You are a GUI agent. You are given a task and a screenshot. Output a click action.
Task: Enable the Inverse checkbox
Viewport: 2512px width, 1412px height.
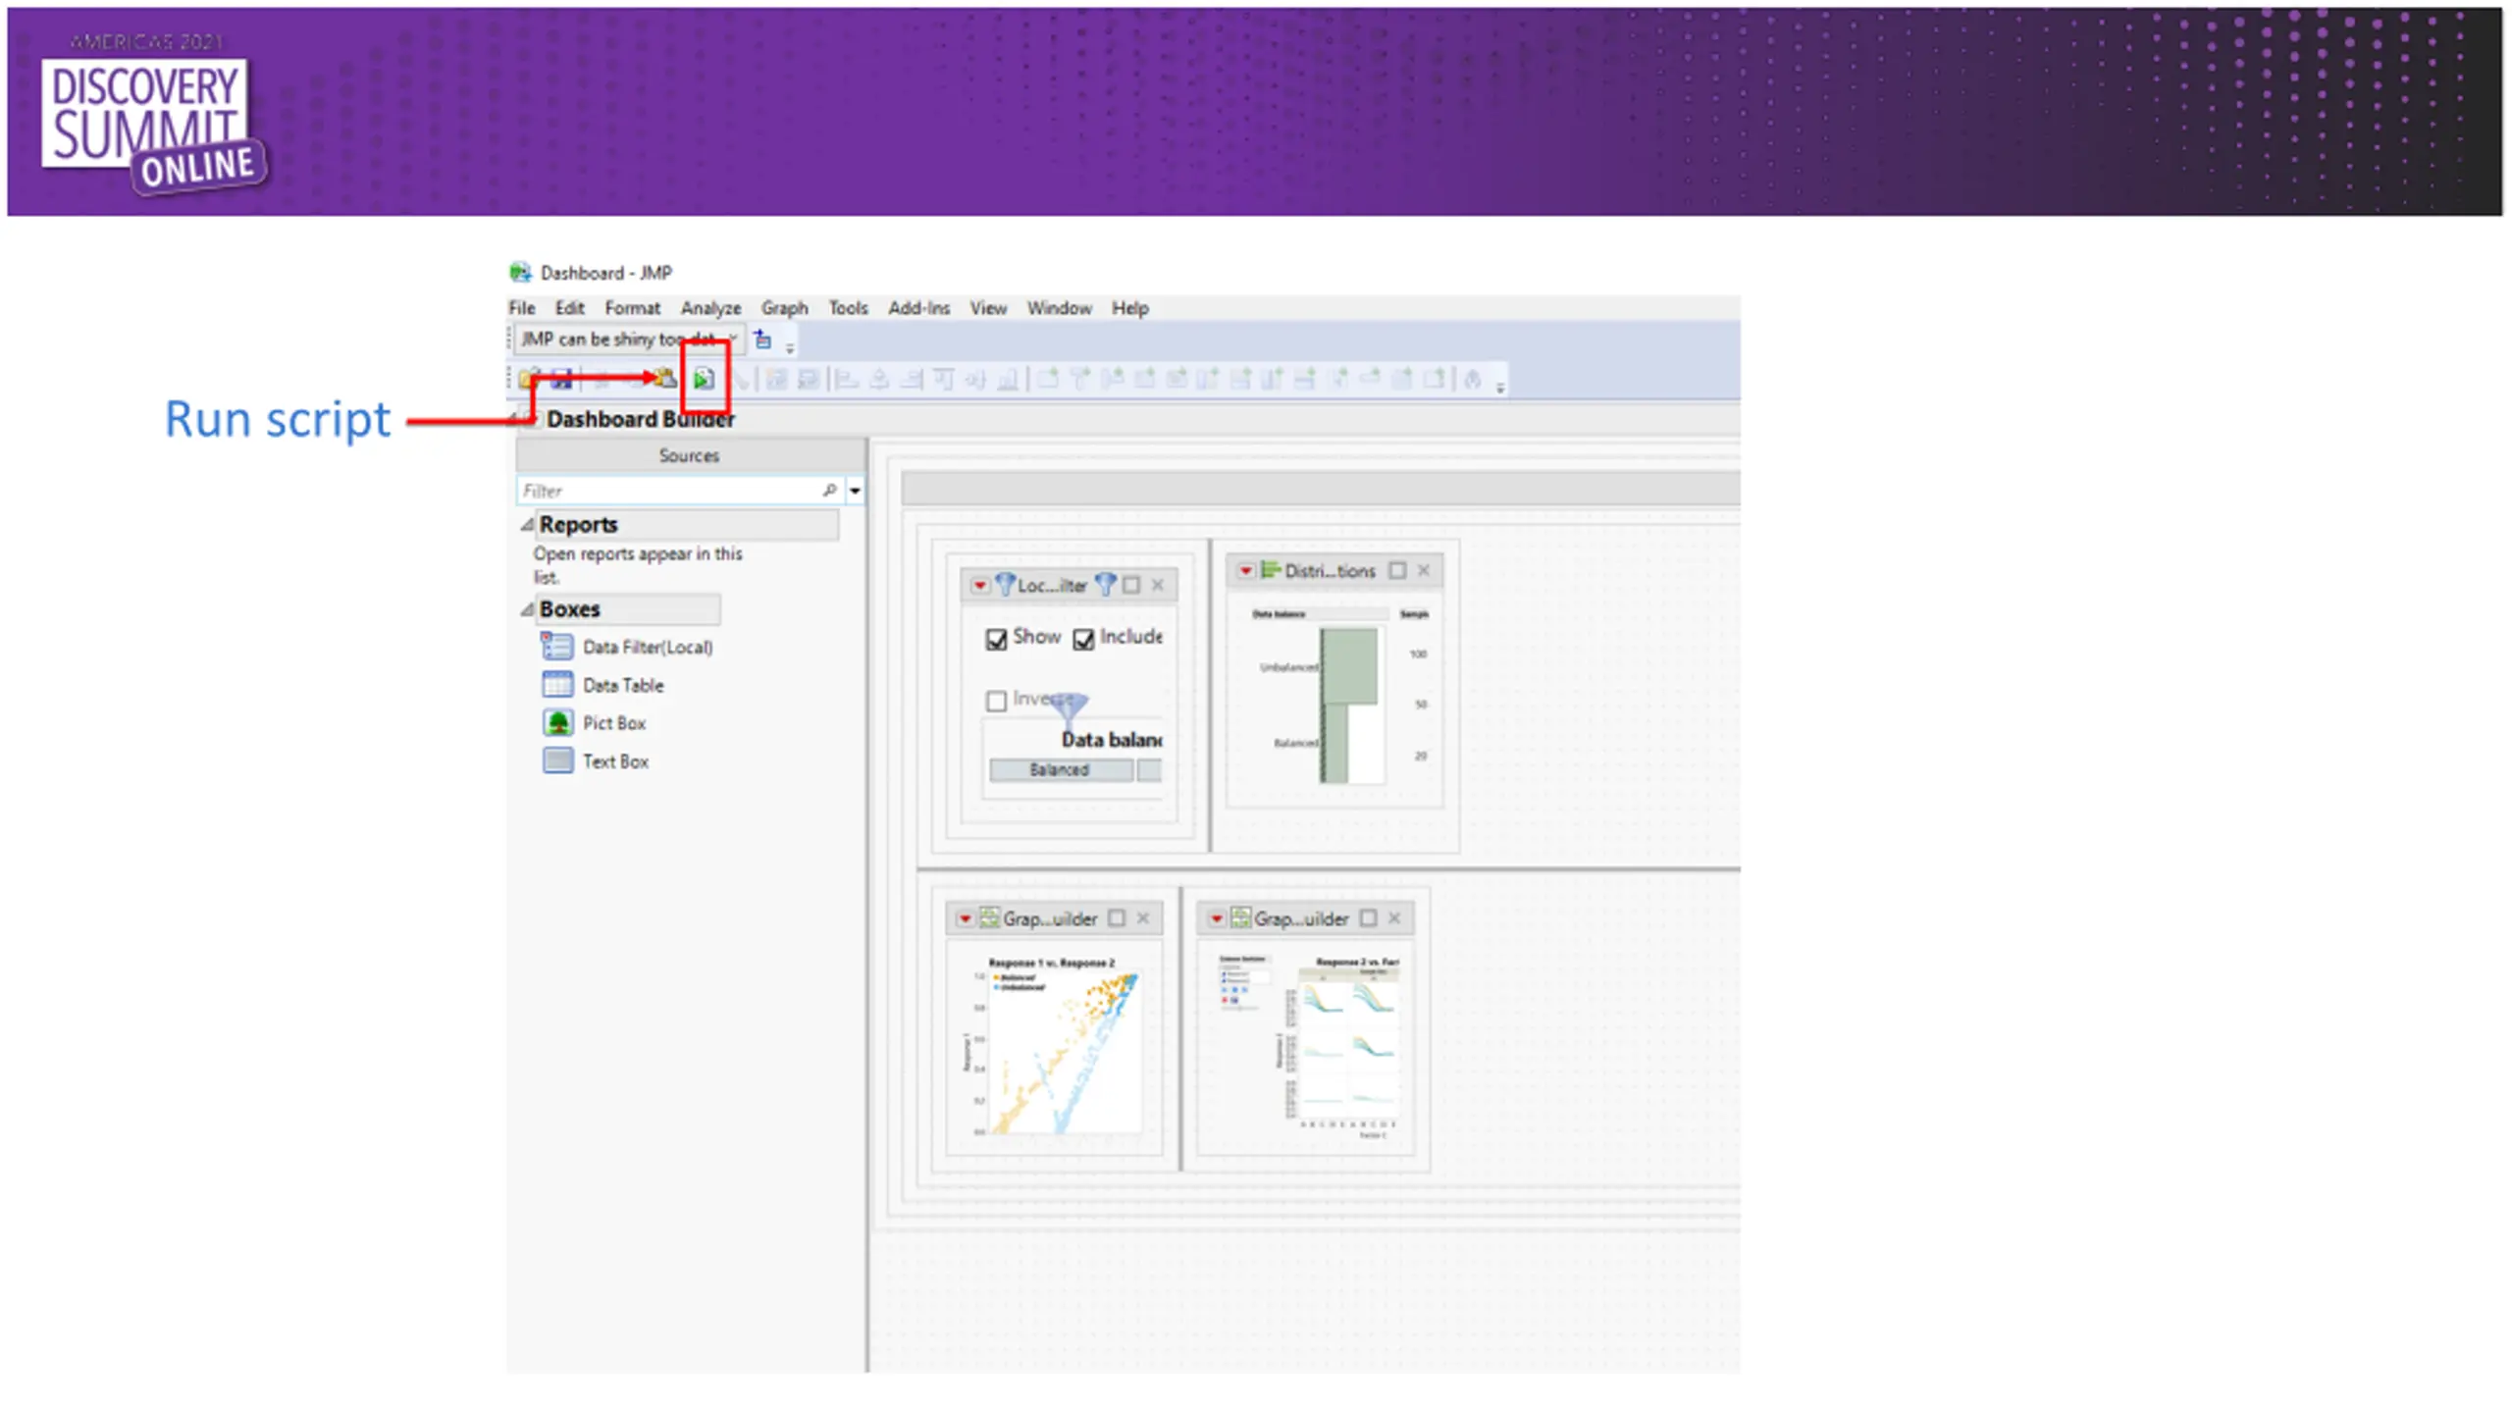(996, 701)
